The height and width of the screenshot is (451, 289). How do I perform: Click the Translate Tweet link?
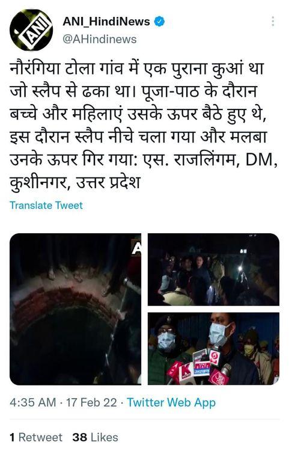(46, 206)
